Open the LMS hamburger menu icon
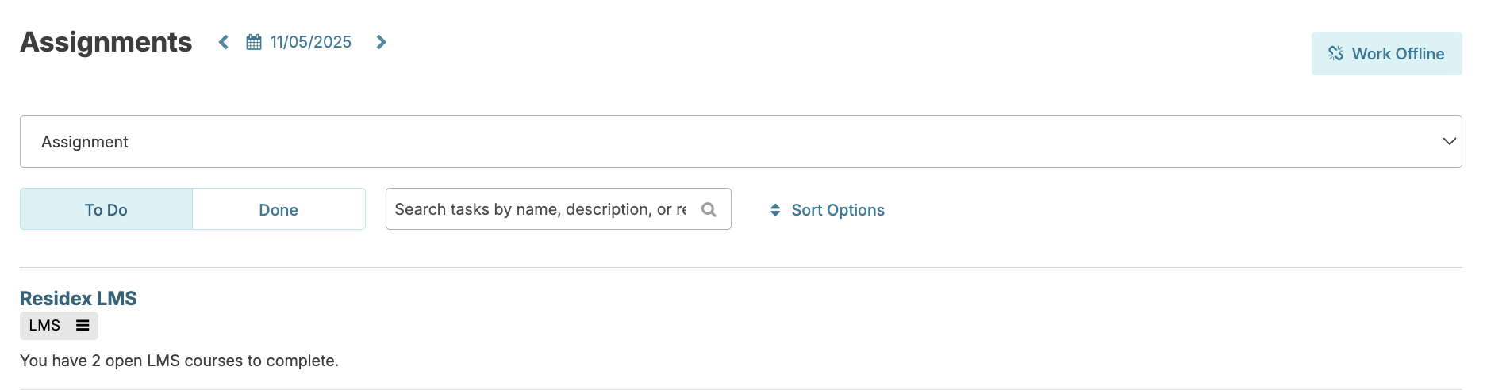 (83, 326)
